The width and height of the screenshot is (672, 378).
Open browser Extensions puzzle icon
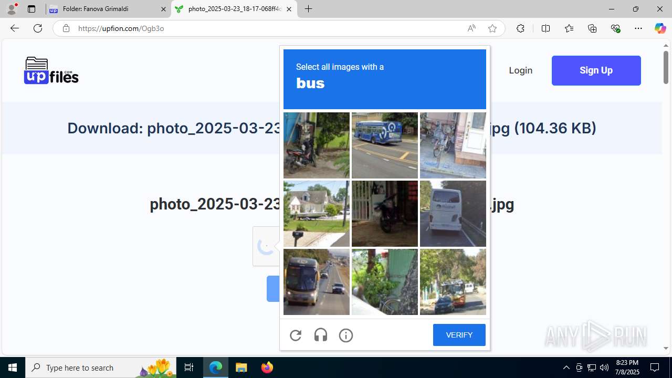[x=520, y=28]
